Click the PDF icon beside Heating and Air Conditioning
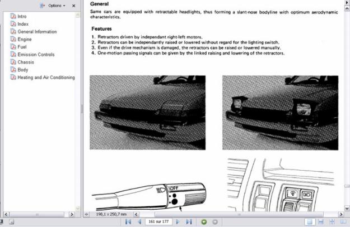The height and width of the screenshot is (227, 350). 13,77
